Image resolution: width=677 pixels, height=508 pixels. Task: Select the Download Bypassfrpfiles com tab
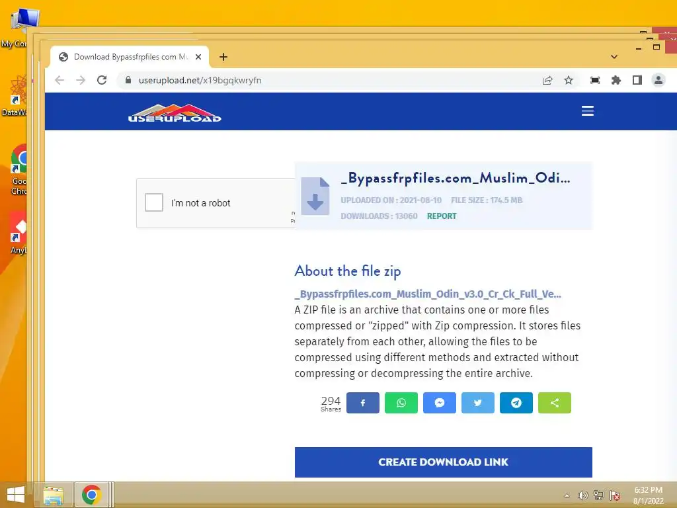click(x=130, y=57)
